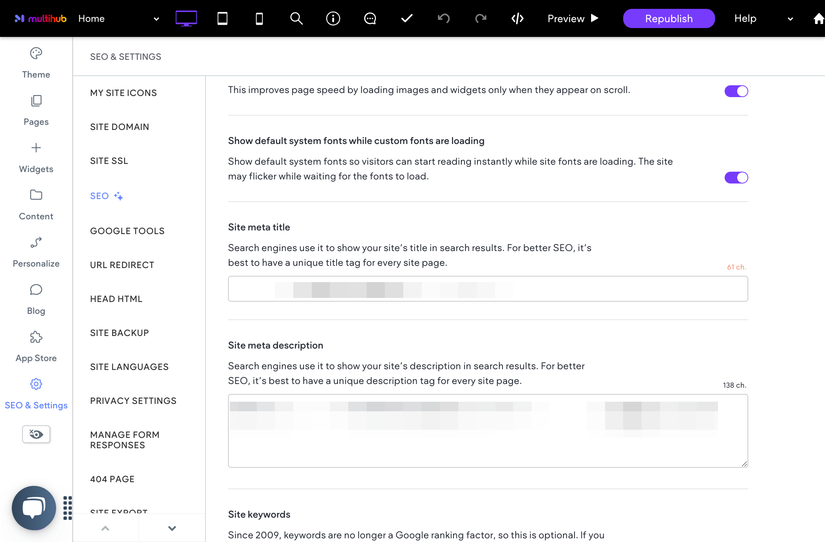Open URL REDIRECT settings
825x542 pixels.
coord(122,265)
